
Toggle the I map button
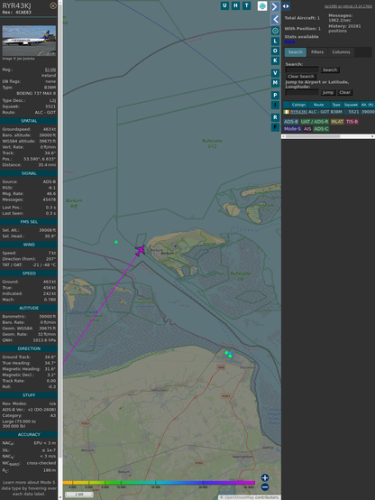point(275,105)
